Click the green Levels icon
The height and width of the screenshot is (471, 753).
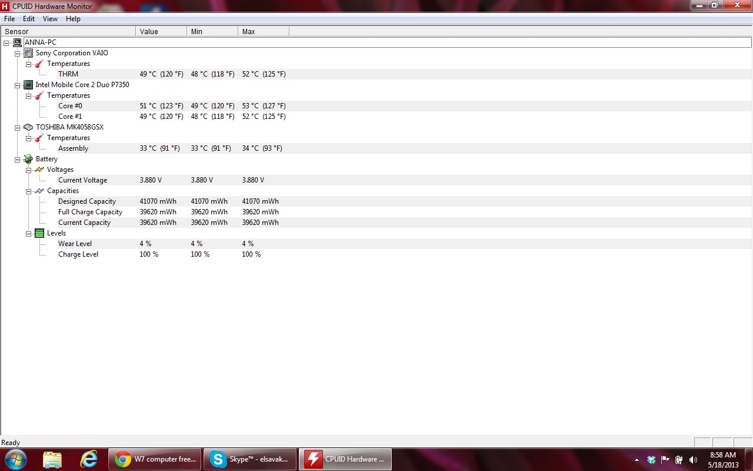pyautogui.click(x=39, y=233)
